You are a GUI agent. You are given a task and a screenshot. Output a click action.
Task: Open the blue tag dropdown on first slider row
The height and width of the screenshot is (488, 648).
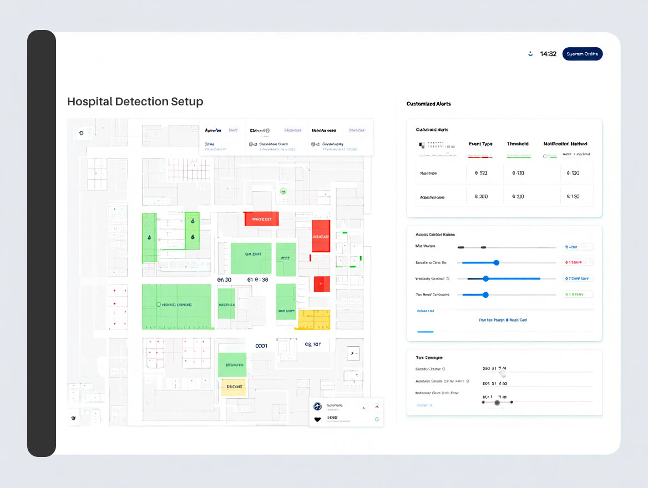[578, 247]
